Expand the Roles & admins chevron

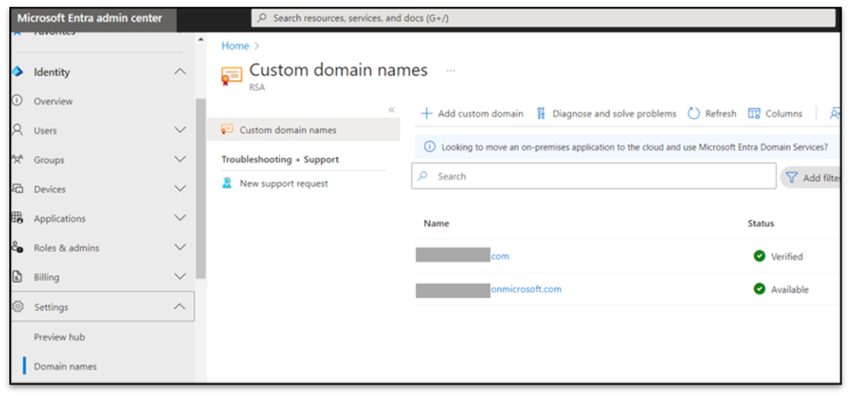tap(180, 247)
